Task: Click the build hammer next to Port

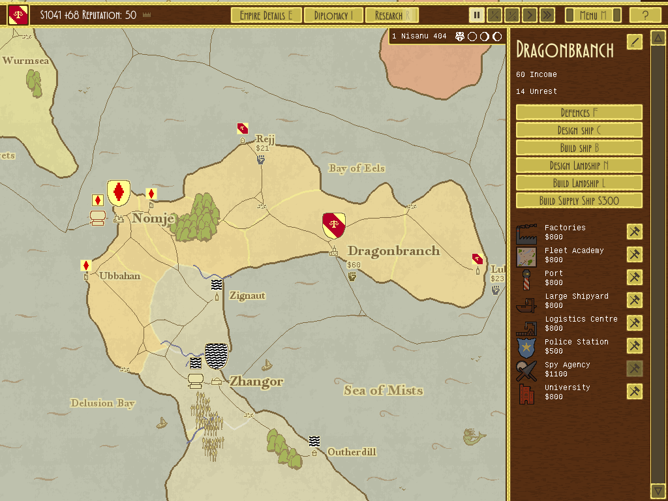Action: [634, 277]
